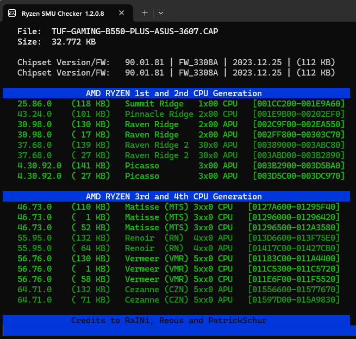This screenshot has height=339, width=356.
Task: Click Matisse (MTS) in the 110 KB row
Action: click(157, 207)
